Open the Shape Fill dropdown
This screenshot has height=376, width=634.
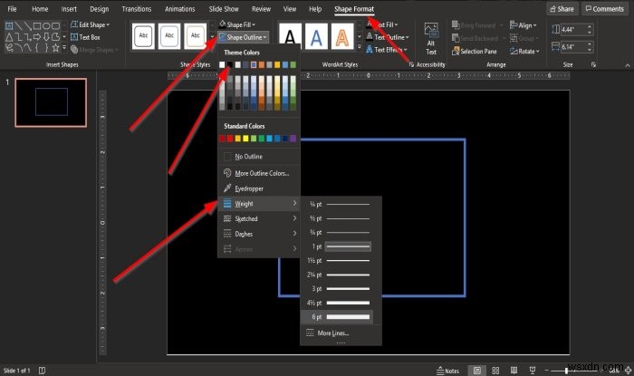point(237,24)
